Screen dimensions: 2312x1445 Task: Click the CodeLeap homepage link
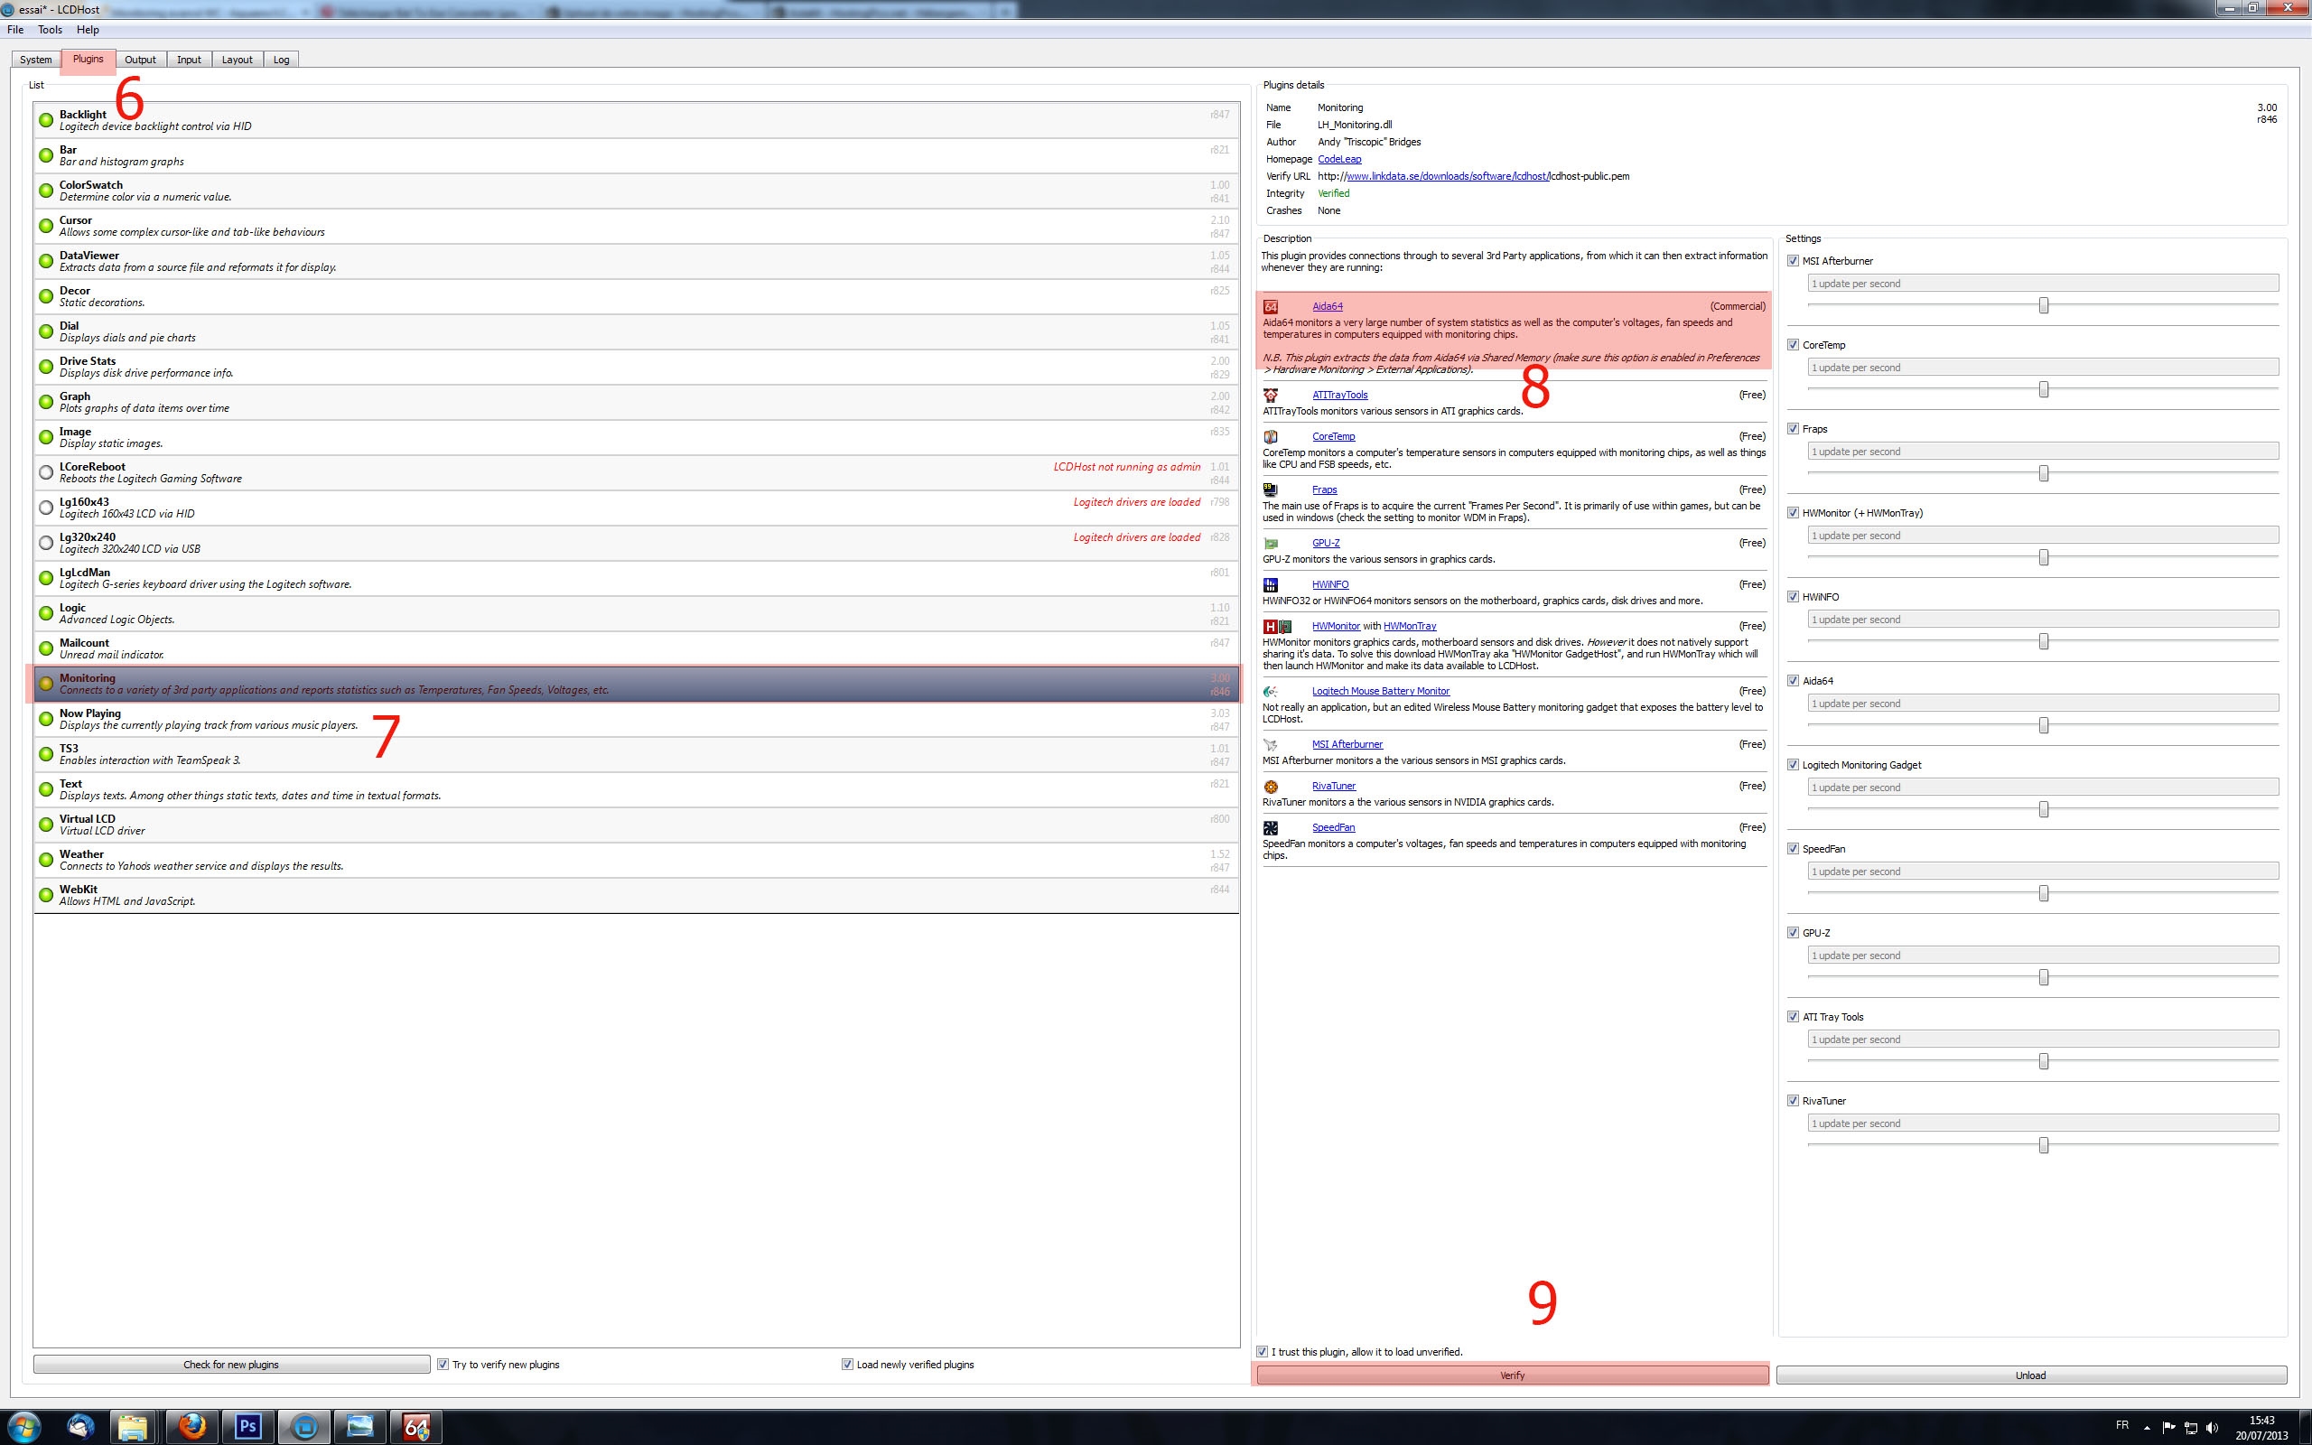point(1338,159)
